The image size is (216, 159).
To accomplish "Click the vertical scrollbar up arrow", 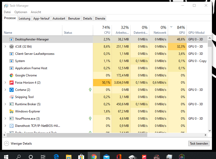I will coord(210,38).
